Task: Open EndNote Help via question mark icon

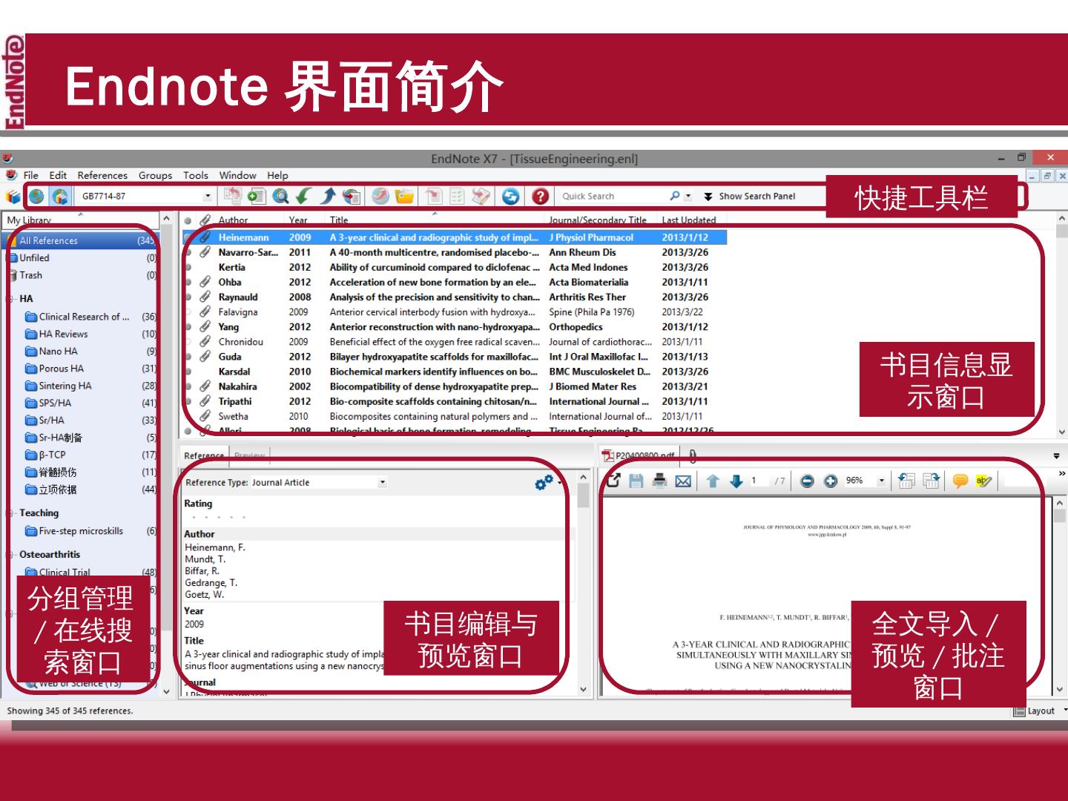Action: (541, 196)
